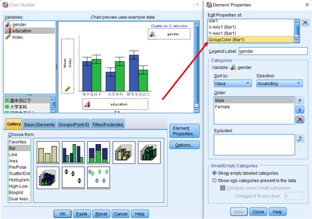This screenshot has width=312, height=219.
Task: Click the Paste button
Action: point(82,214)
